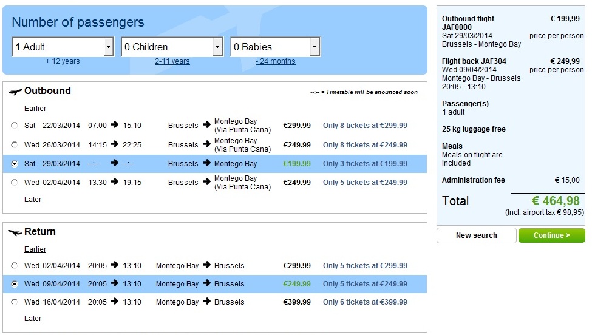The width and height of the screenshot is (592, 335).
Task: Select return flight Wed 16/04/2014
Action: pos(15,302)
